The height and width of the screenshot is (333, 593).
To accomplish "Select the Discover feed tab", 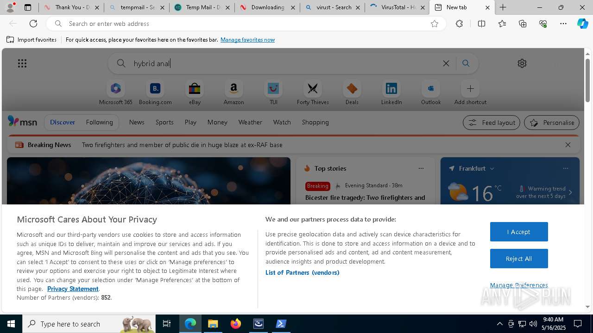I will click(x=63, y=123).
